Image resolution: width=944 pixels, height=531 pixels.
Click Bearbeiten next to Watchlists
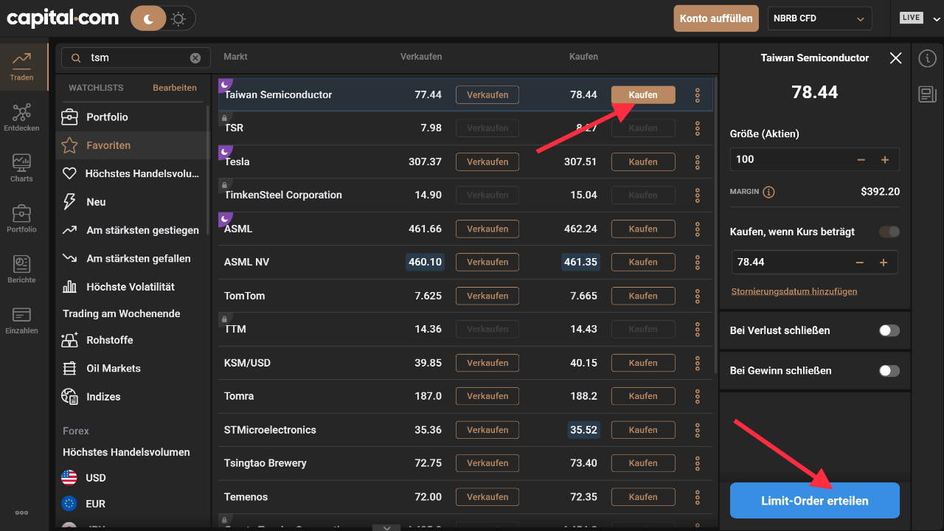click(175, 88)
